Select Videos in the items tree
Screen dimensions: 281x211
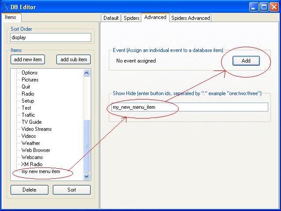coord(29,136)
